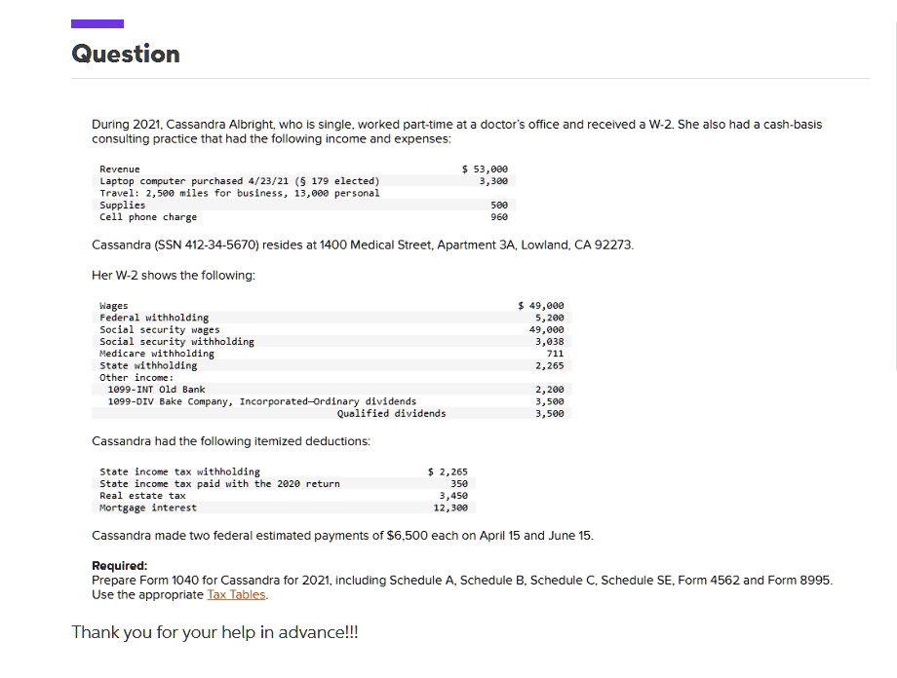Select the mortgage interest value 12,300
The image size is (897, 678).
(x=450, y=508)
